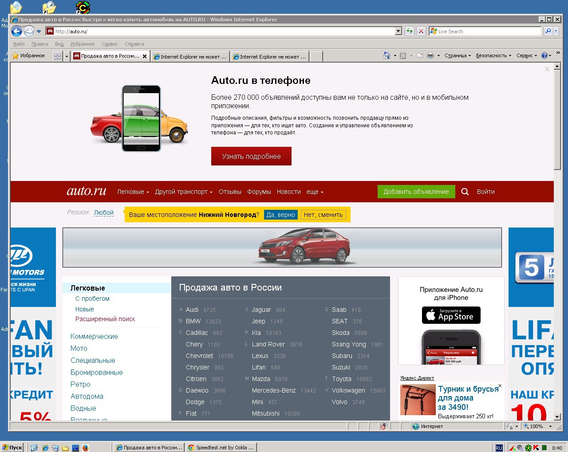
Task: Click the Узнать подробнее button
Action: [251, 156]
